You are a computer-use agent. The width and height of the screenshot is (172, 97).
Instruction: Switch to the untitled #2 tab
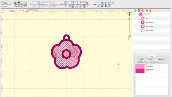11,10
